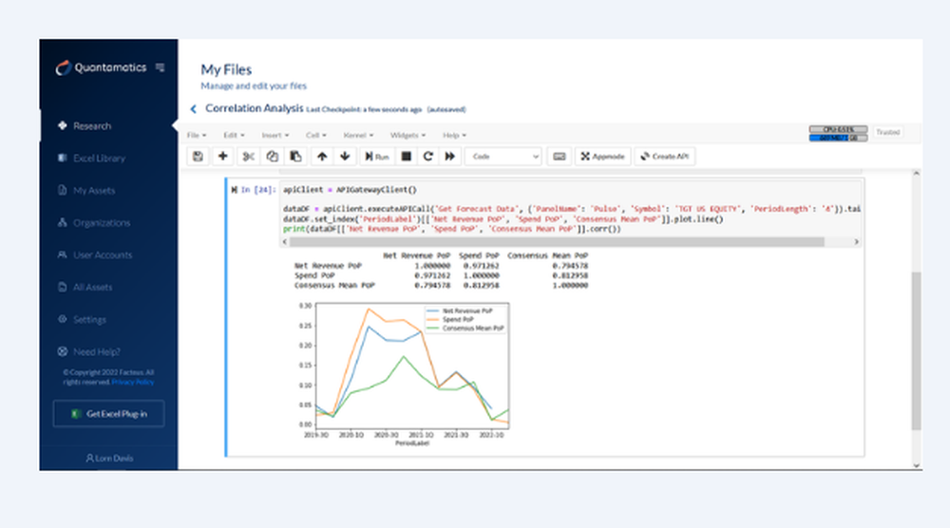Open the Insert menu

275,135
